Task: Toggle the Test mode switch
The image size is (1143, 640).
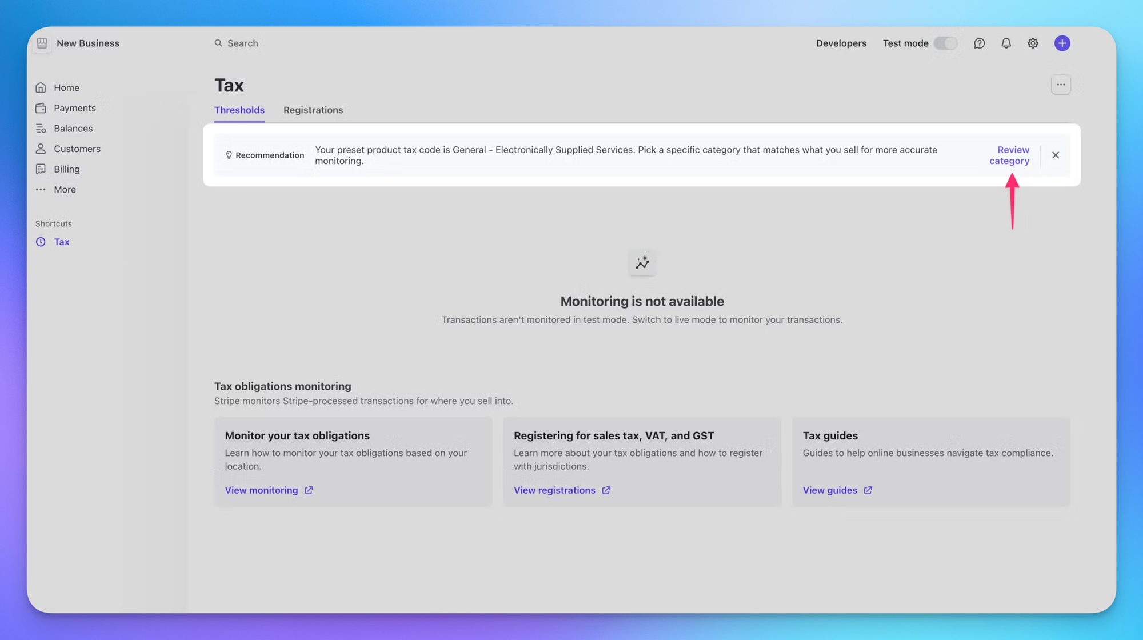Action: 945,43
